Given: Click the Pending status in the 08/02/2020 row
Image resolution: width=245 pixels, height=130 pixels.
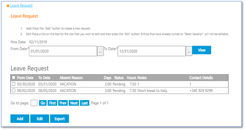Looking at the screenshot, I should pos(119,91).
